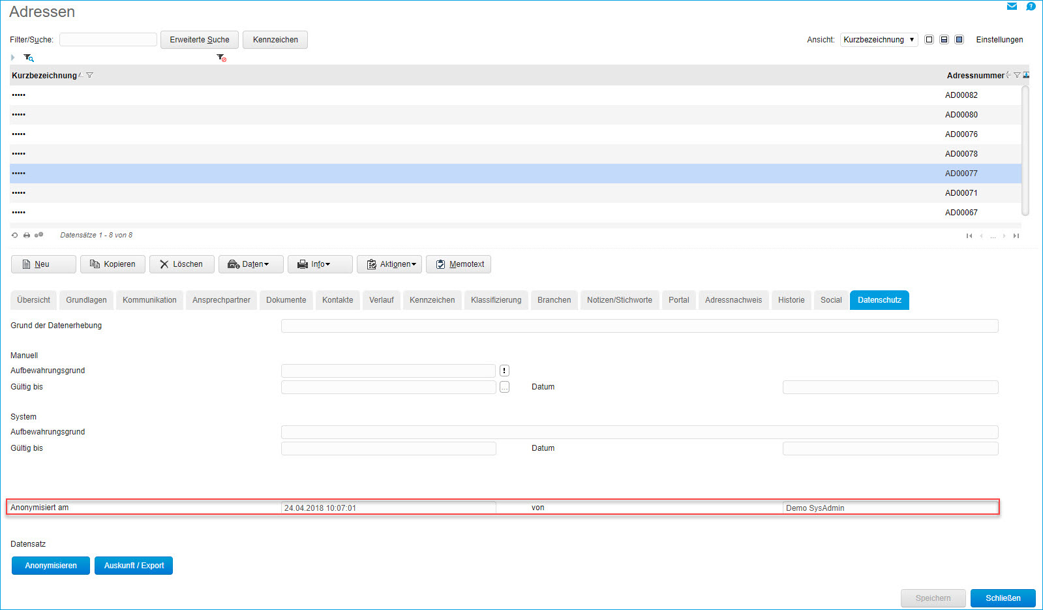
Task: Filter the Adressnummer column via funnel
Action: coord(1017,75)
